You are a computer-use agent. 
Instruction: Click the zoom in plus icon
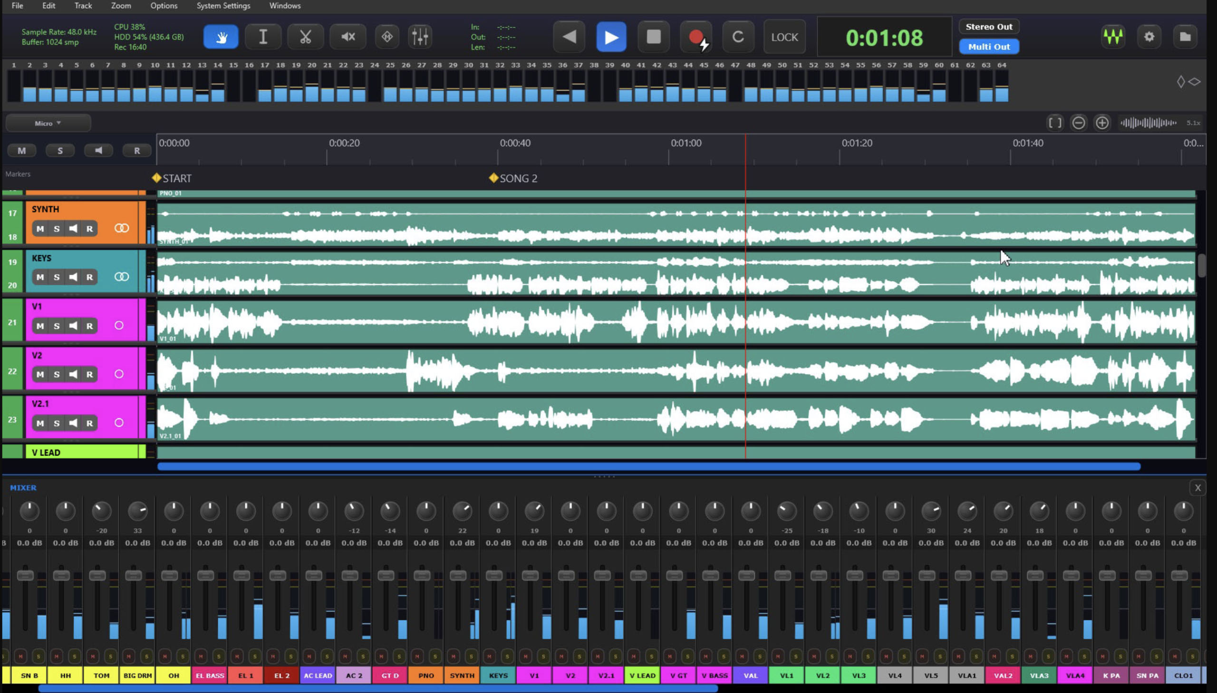coord(1102,123)
